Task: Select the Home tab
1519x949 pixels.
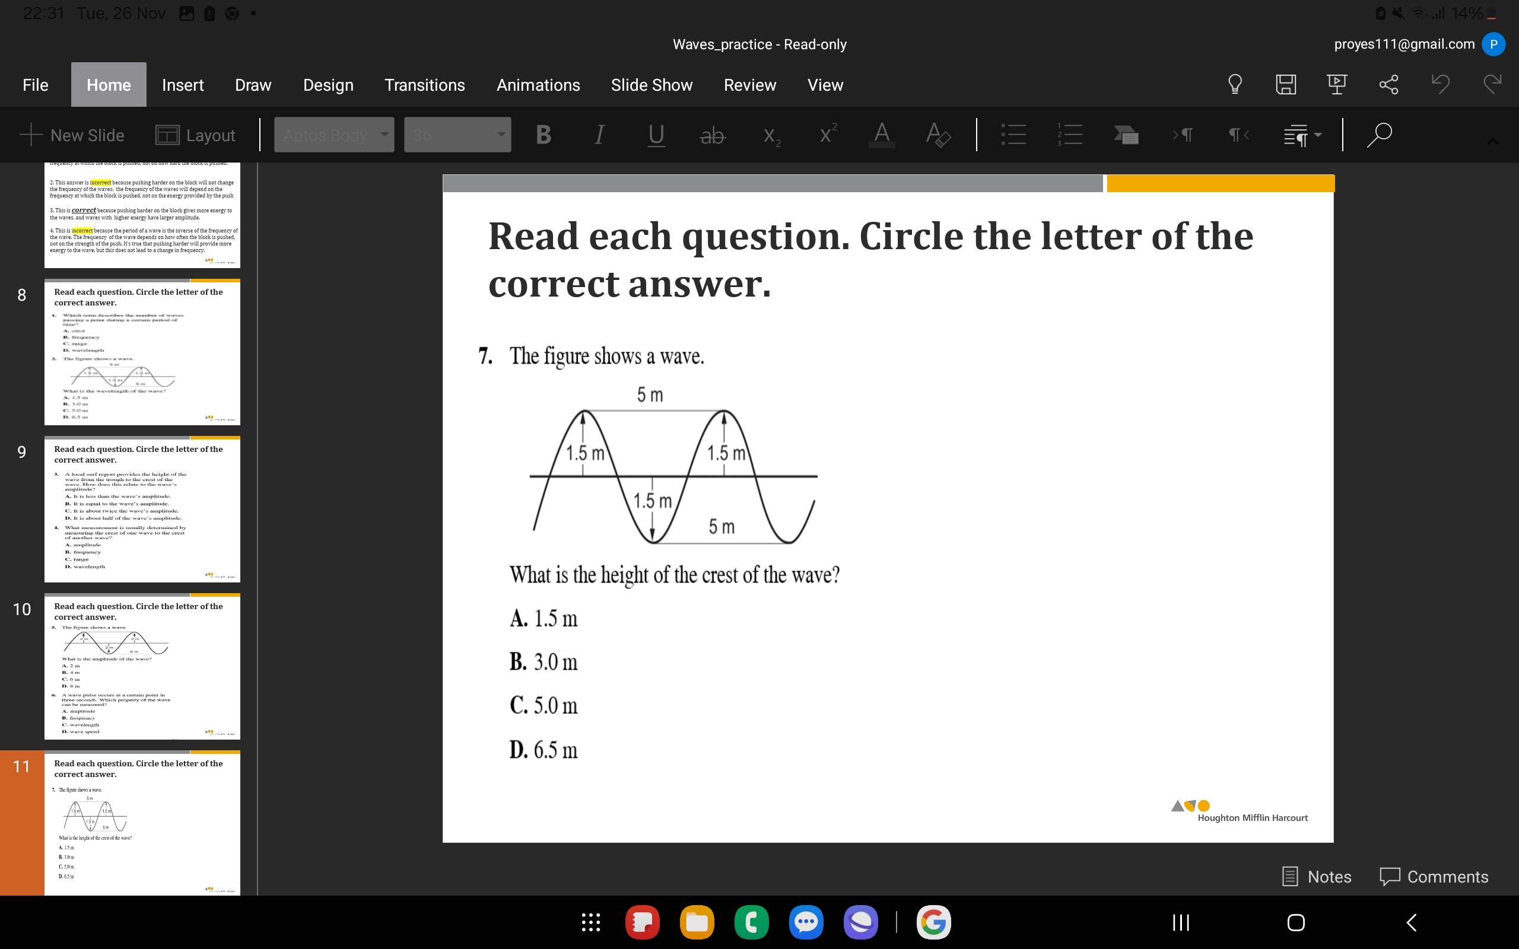Action: click(109, 85)
